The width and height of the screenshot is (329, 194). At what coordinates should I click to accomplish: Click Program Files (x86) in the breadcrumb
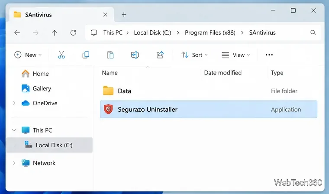210,32
